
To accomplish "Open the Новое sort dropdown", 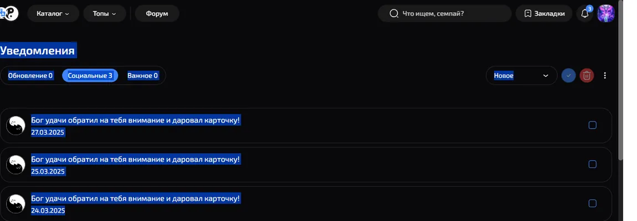I will (522, 76).
